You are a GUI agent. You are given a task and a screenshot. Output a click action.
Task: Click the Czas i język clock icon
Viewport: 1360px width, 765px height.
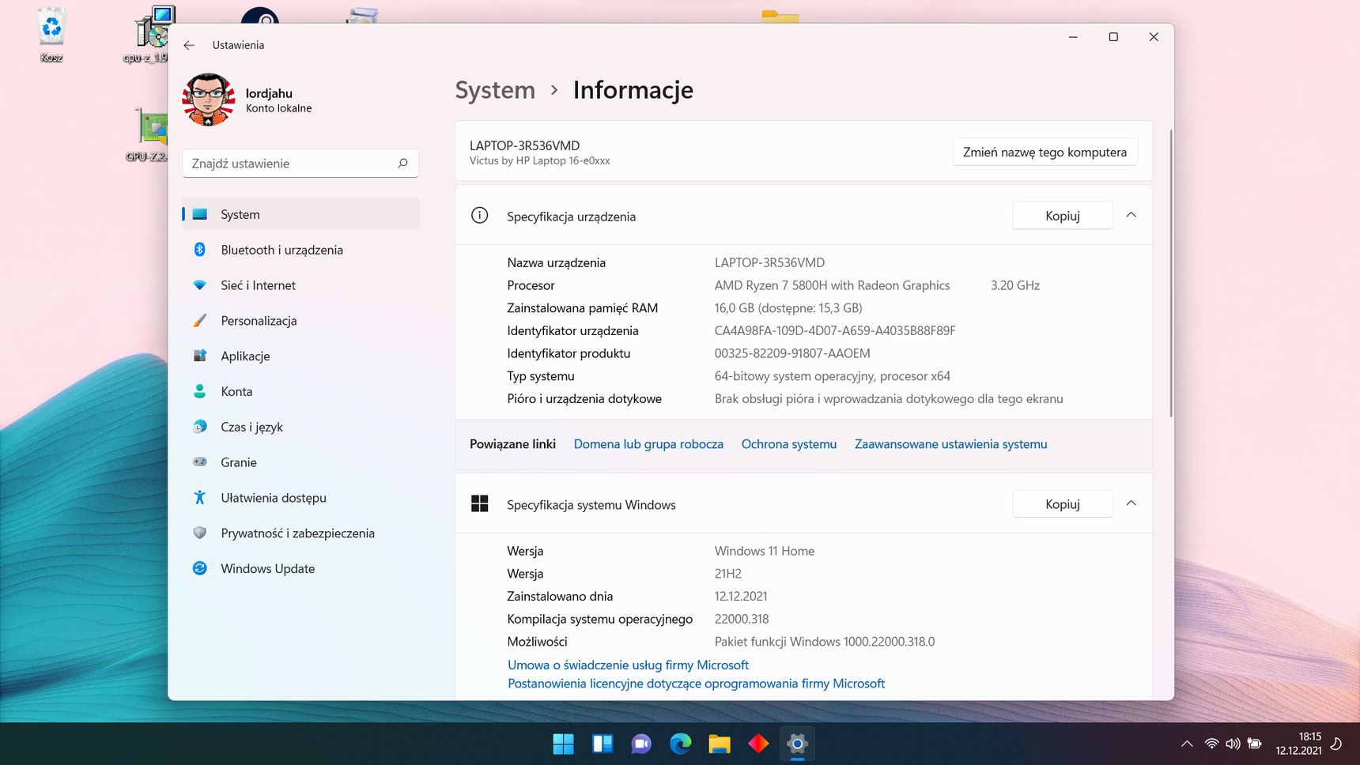tap(200, 427)
